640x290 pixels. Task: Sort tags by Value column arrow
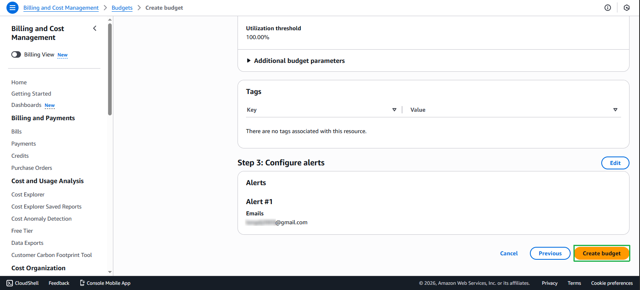(x=615, y=110)
